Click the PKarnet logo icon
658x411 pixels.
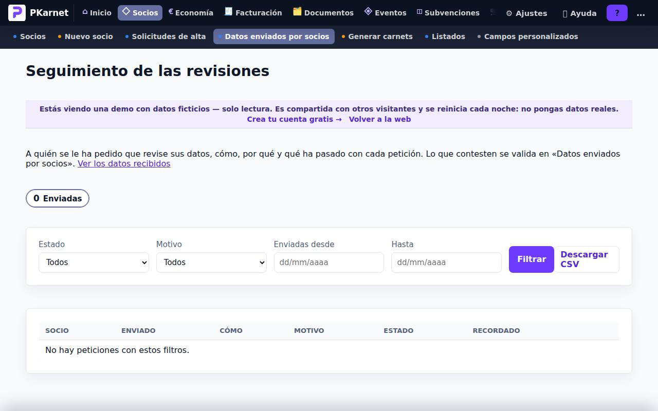pos(17,13)
